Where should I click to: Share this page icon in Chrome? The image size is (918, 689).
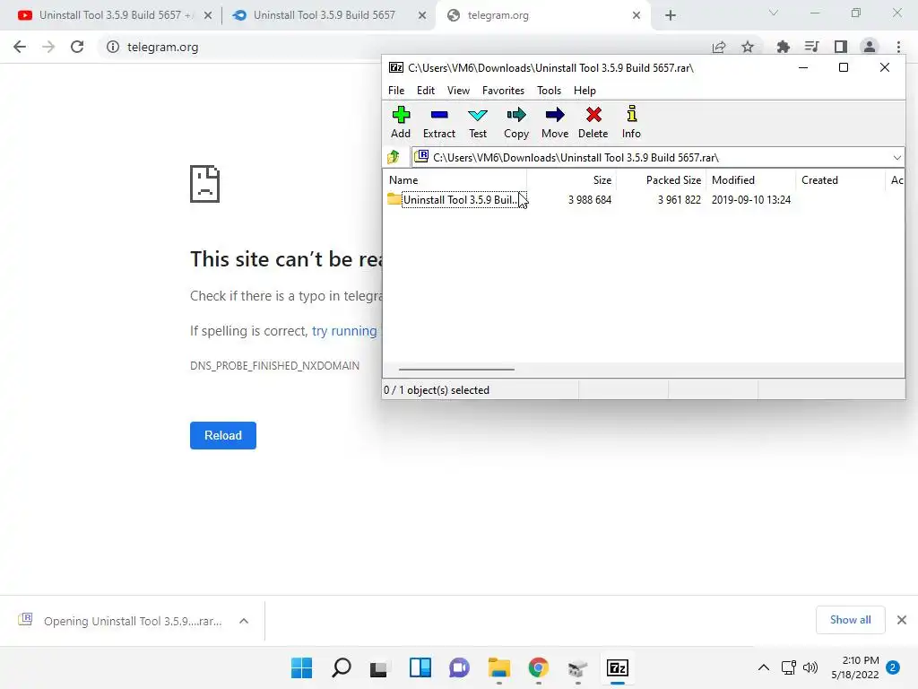719,47
